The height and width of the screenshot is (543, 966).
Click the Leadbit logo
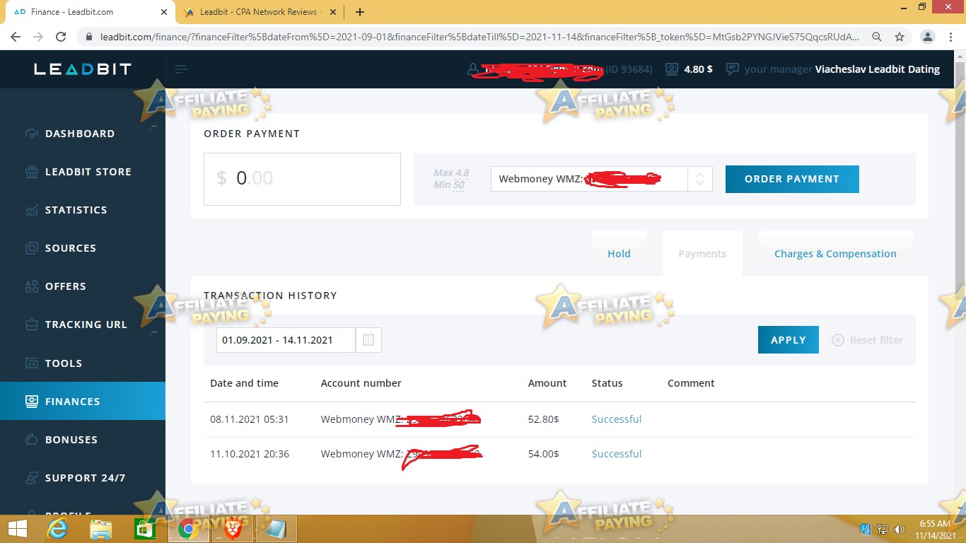[83, 69]
